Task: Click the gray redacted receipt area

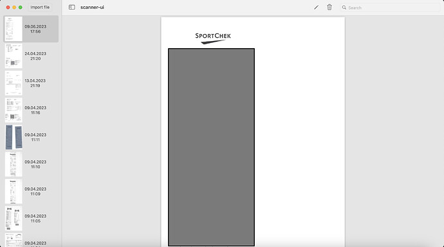Action: pos(211,148)
